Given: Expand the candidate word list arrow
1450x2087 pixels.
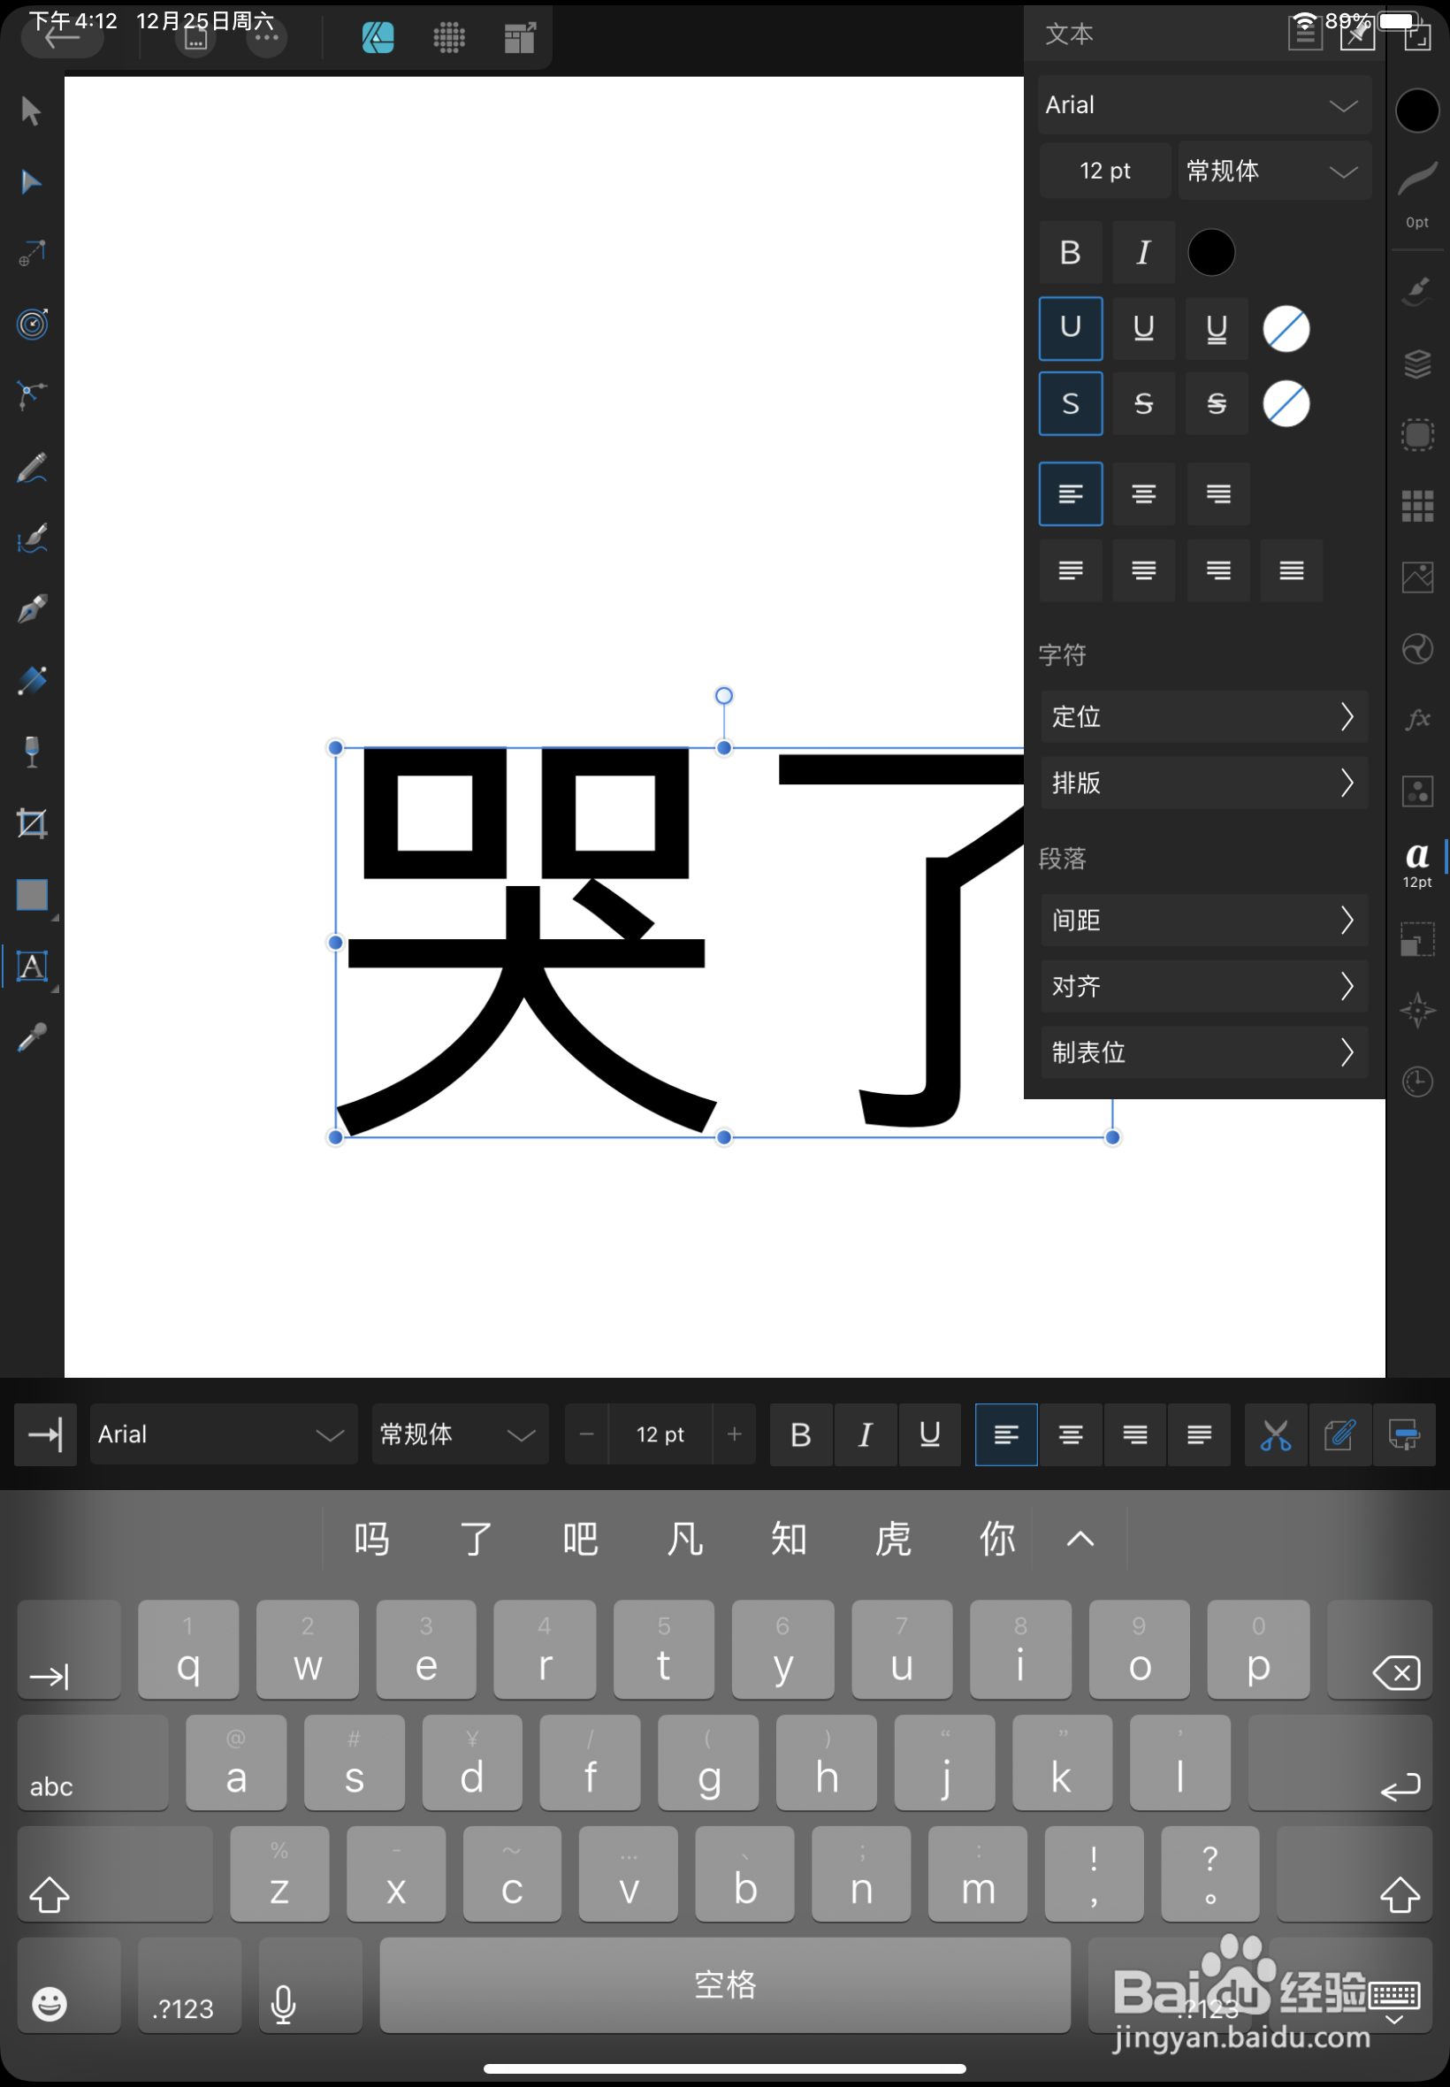Looking at the screenshot, I should tap(1080, 1539).
